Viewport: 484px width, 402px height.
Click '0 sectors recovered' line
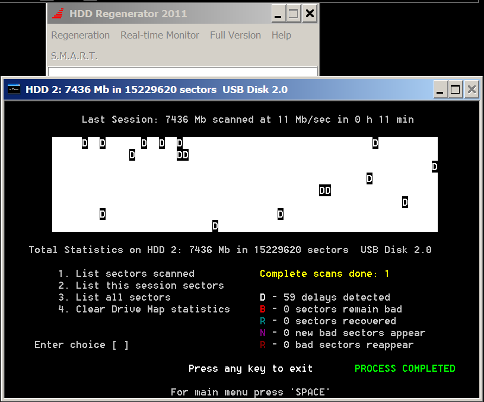328,321
